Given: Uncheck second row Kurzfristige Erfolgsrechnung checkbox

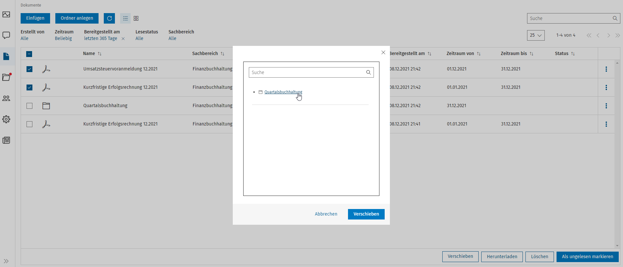Looking at the screenshot, I should point(29,87).
